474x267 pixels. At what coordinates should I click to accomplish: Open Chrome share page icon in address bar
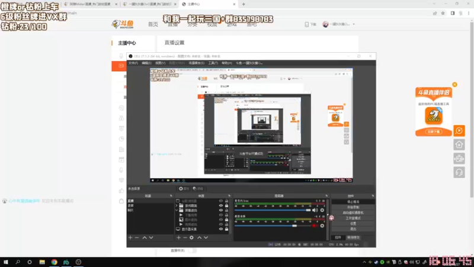(435, 13)
